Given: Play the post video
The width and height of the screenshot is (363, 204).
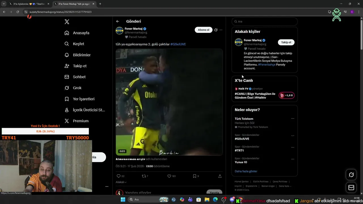Looking at the screenshot, I should [x=169, y=102].
